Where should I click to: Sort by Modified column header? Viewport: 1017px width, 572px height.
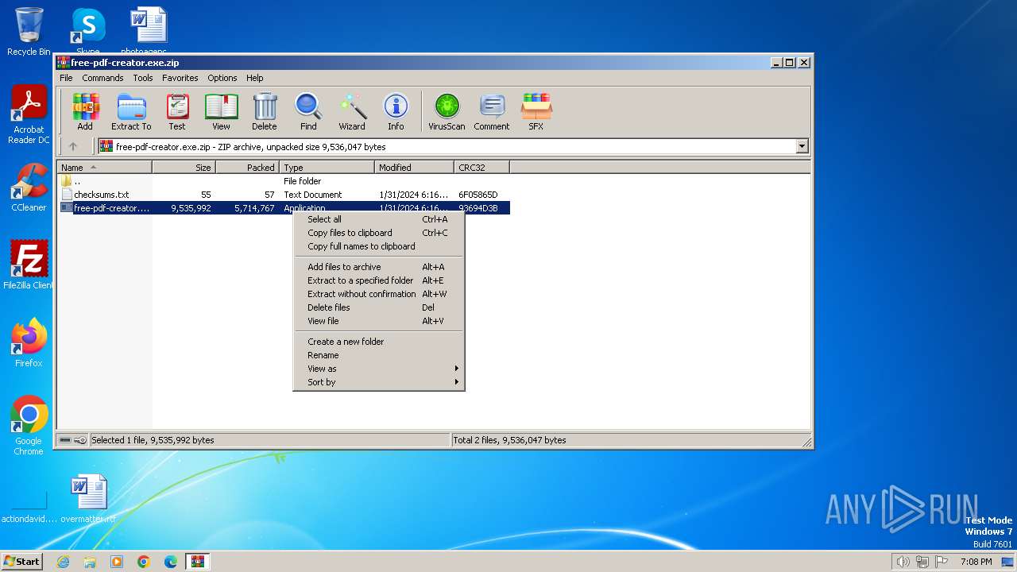[414, 167]
